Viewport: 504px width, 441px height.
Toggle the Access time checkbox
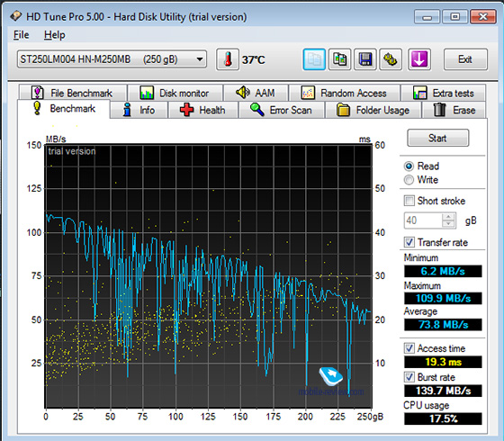tap(409, 348)
